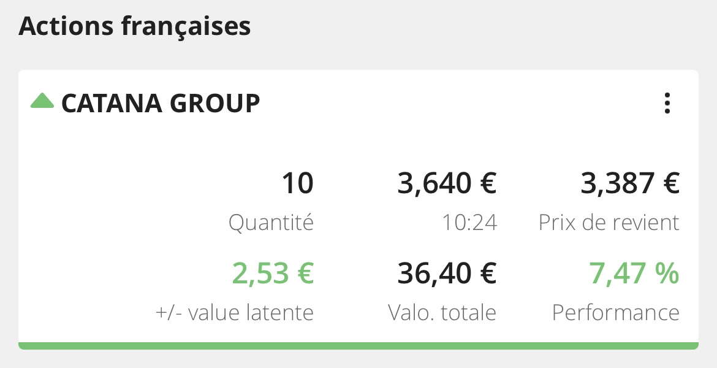Click the +/- value latente label
This screenshot has width=717, height=368.
(235, 313)
